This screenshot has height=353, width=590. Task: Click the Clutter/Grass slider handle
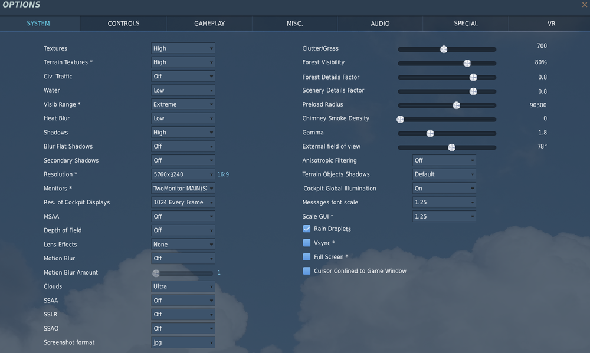pyautogui.click(x=444, y=50)
